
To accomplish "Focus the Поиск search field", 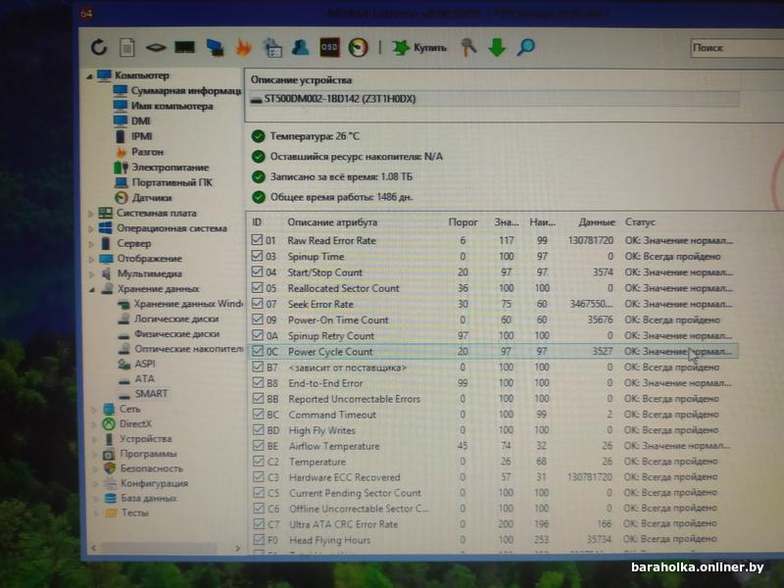I will [x=737, y=48].
